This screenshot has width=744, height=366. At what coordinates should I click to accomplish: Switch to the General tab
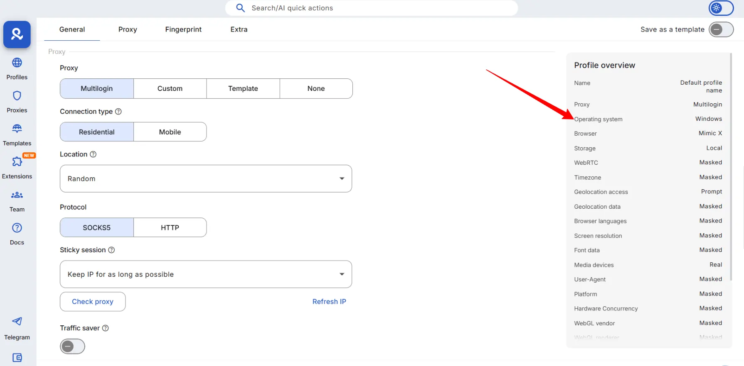tap(72, 29)
